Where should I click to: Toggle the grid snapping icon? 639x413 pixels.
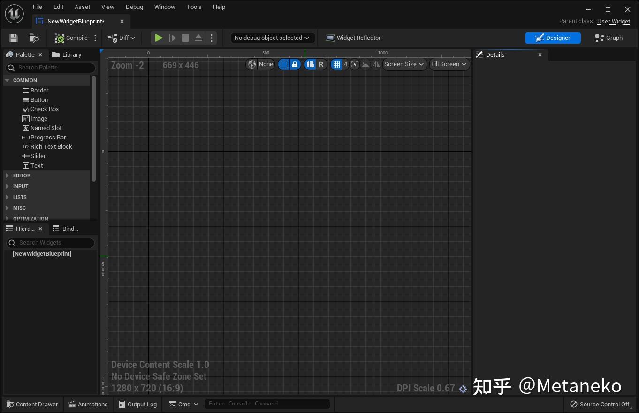337,64
